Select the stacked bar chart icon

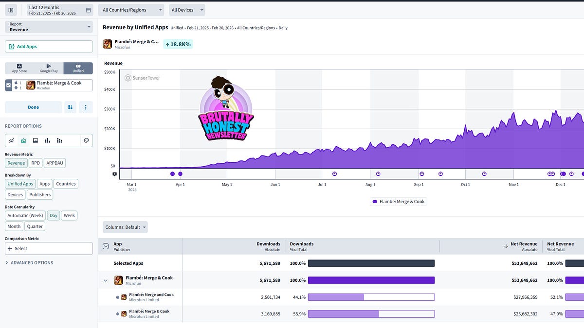(59, 140)
